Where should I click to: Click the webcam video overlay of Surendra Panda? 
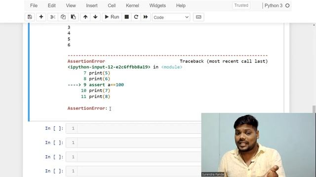click(259, 145)
